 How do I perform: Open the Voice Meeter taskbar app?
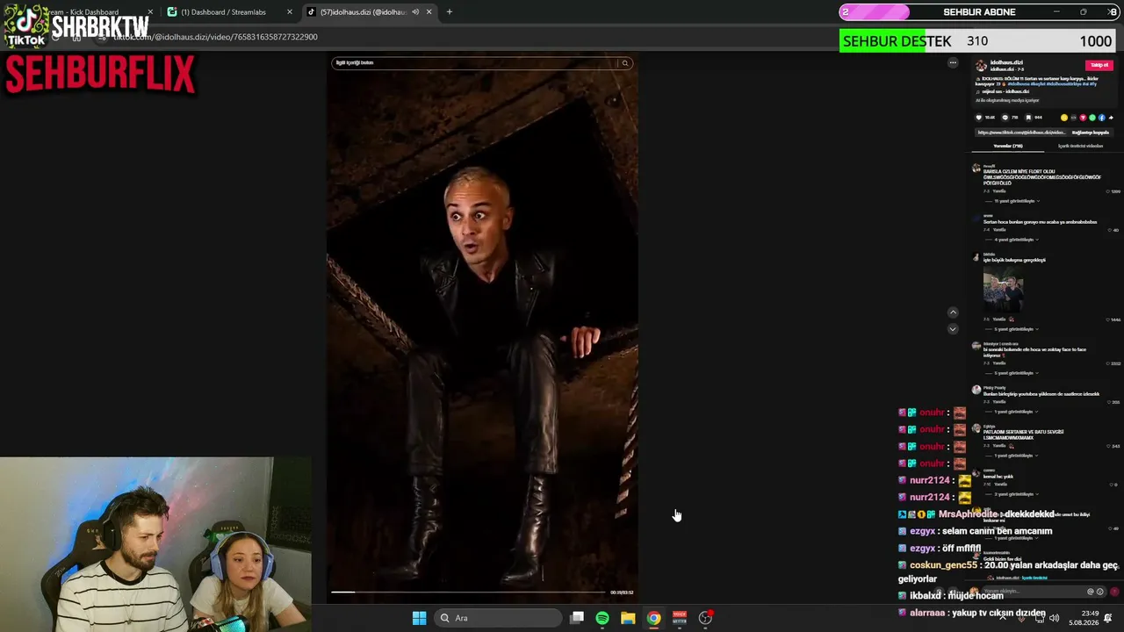point(679,618)
